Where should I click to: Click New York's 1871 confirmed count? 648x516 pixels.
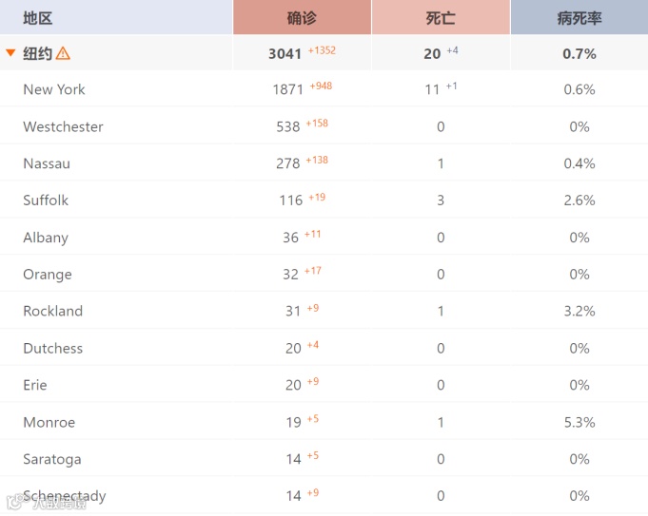[x=288, y=89]
